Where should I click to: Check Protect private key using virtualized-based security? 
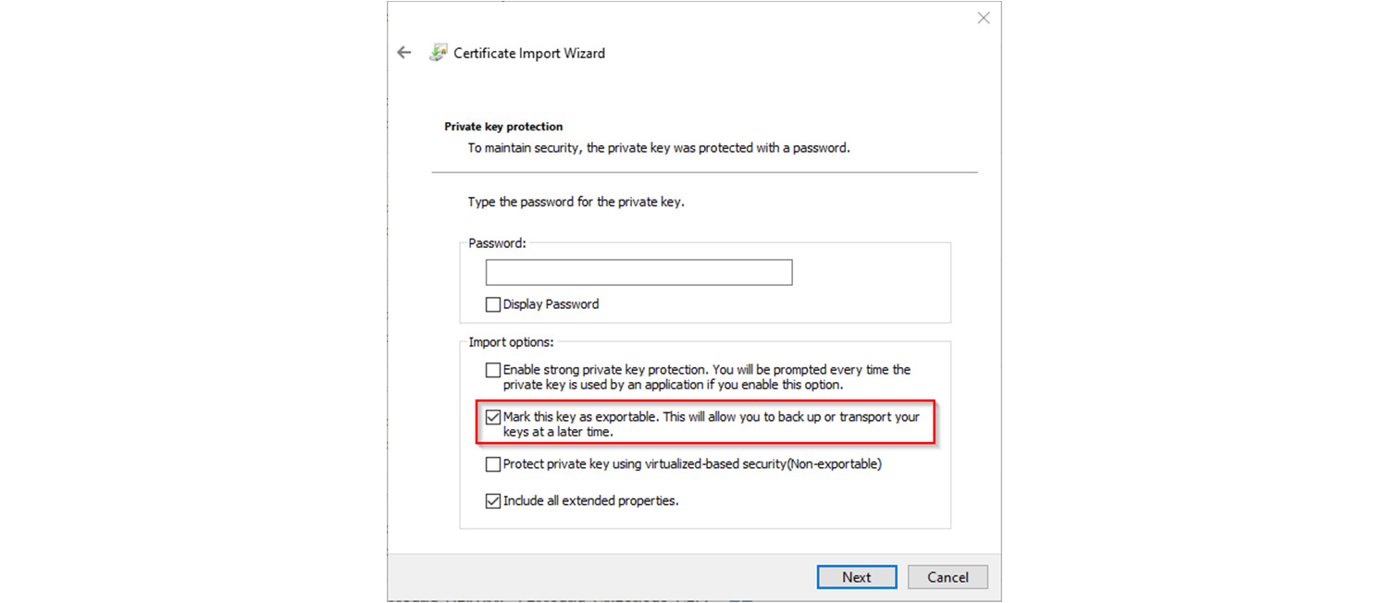[x=493, y=464]
